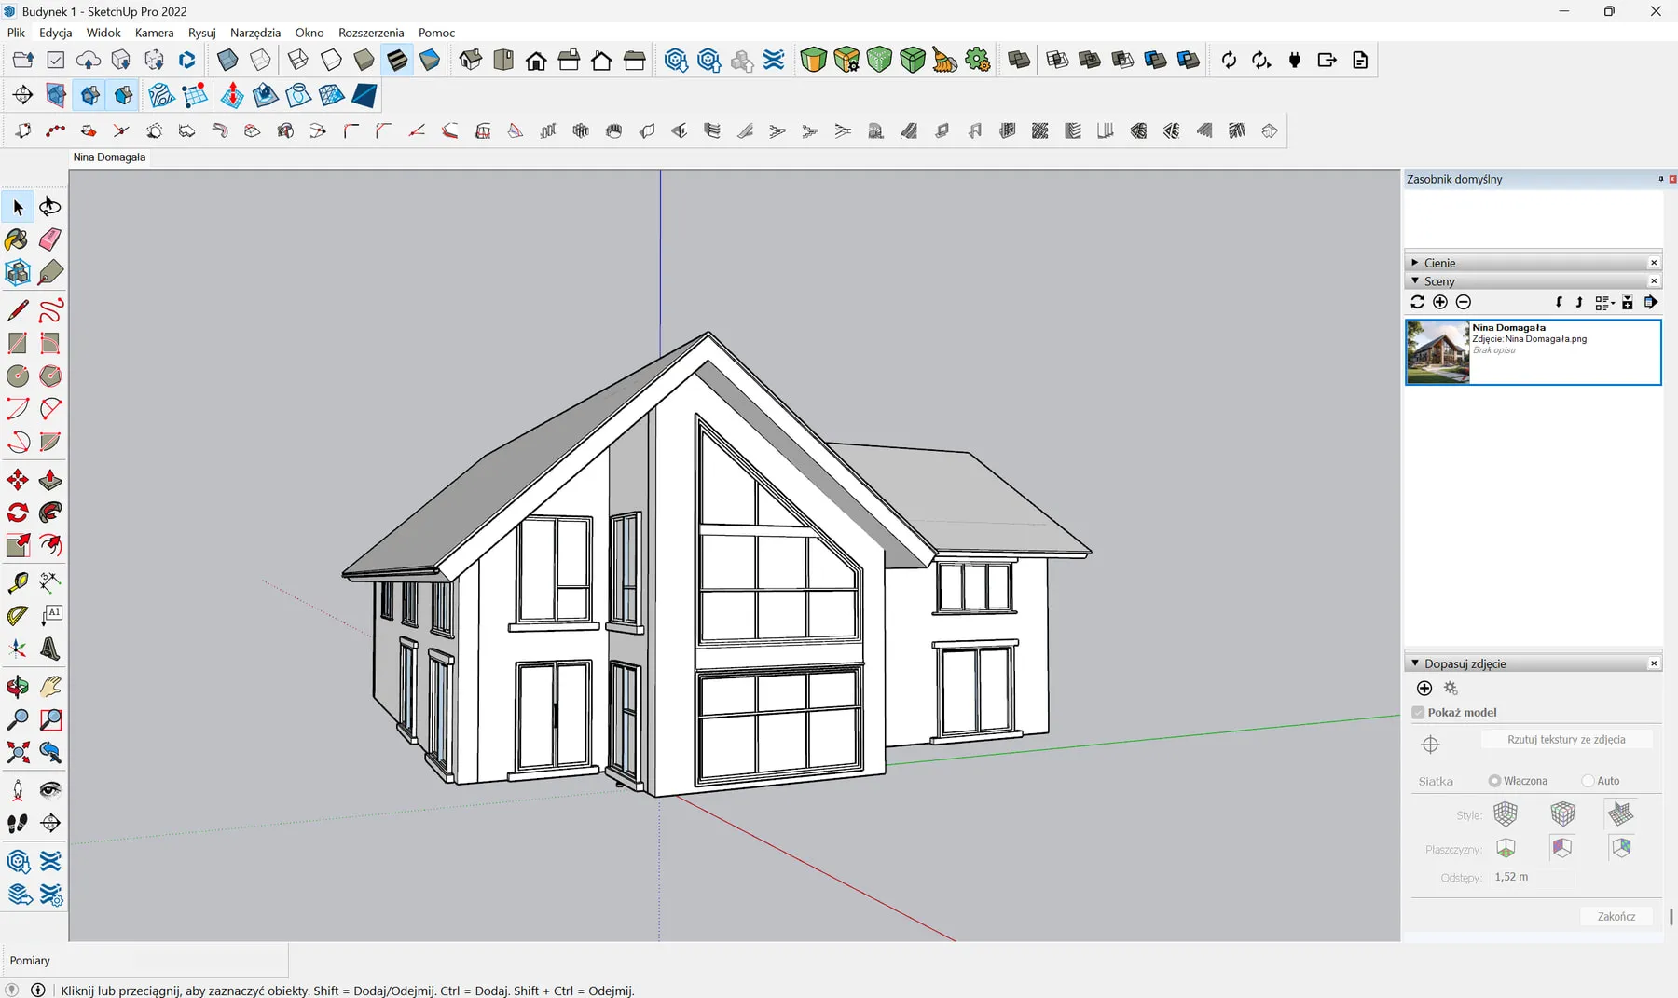
Task: Toggle the Pokaż model checkbox
Action: [x=1419, y=712]
